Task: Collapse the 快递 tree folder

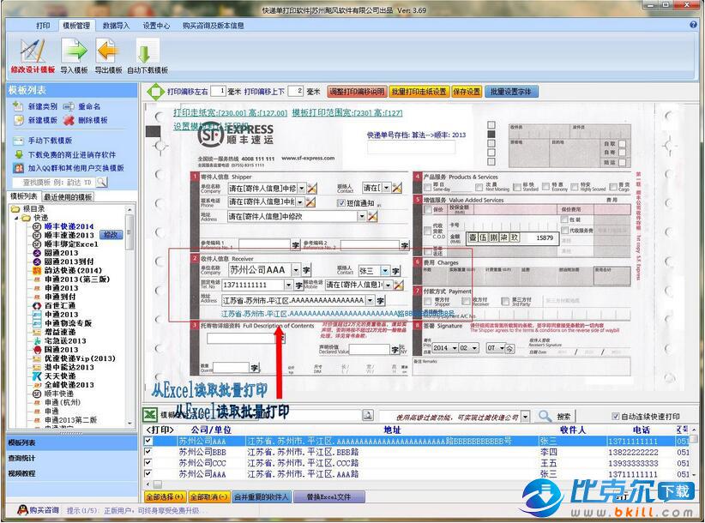Action: click(17, 218)
